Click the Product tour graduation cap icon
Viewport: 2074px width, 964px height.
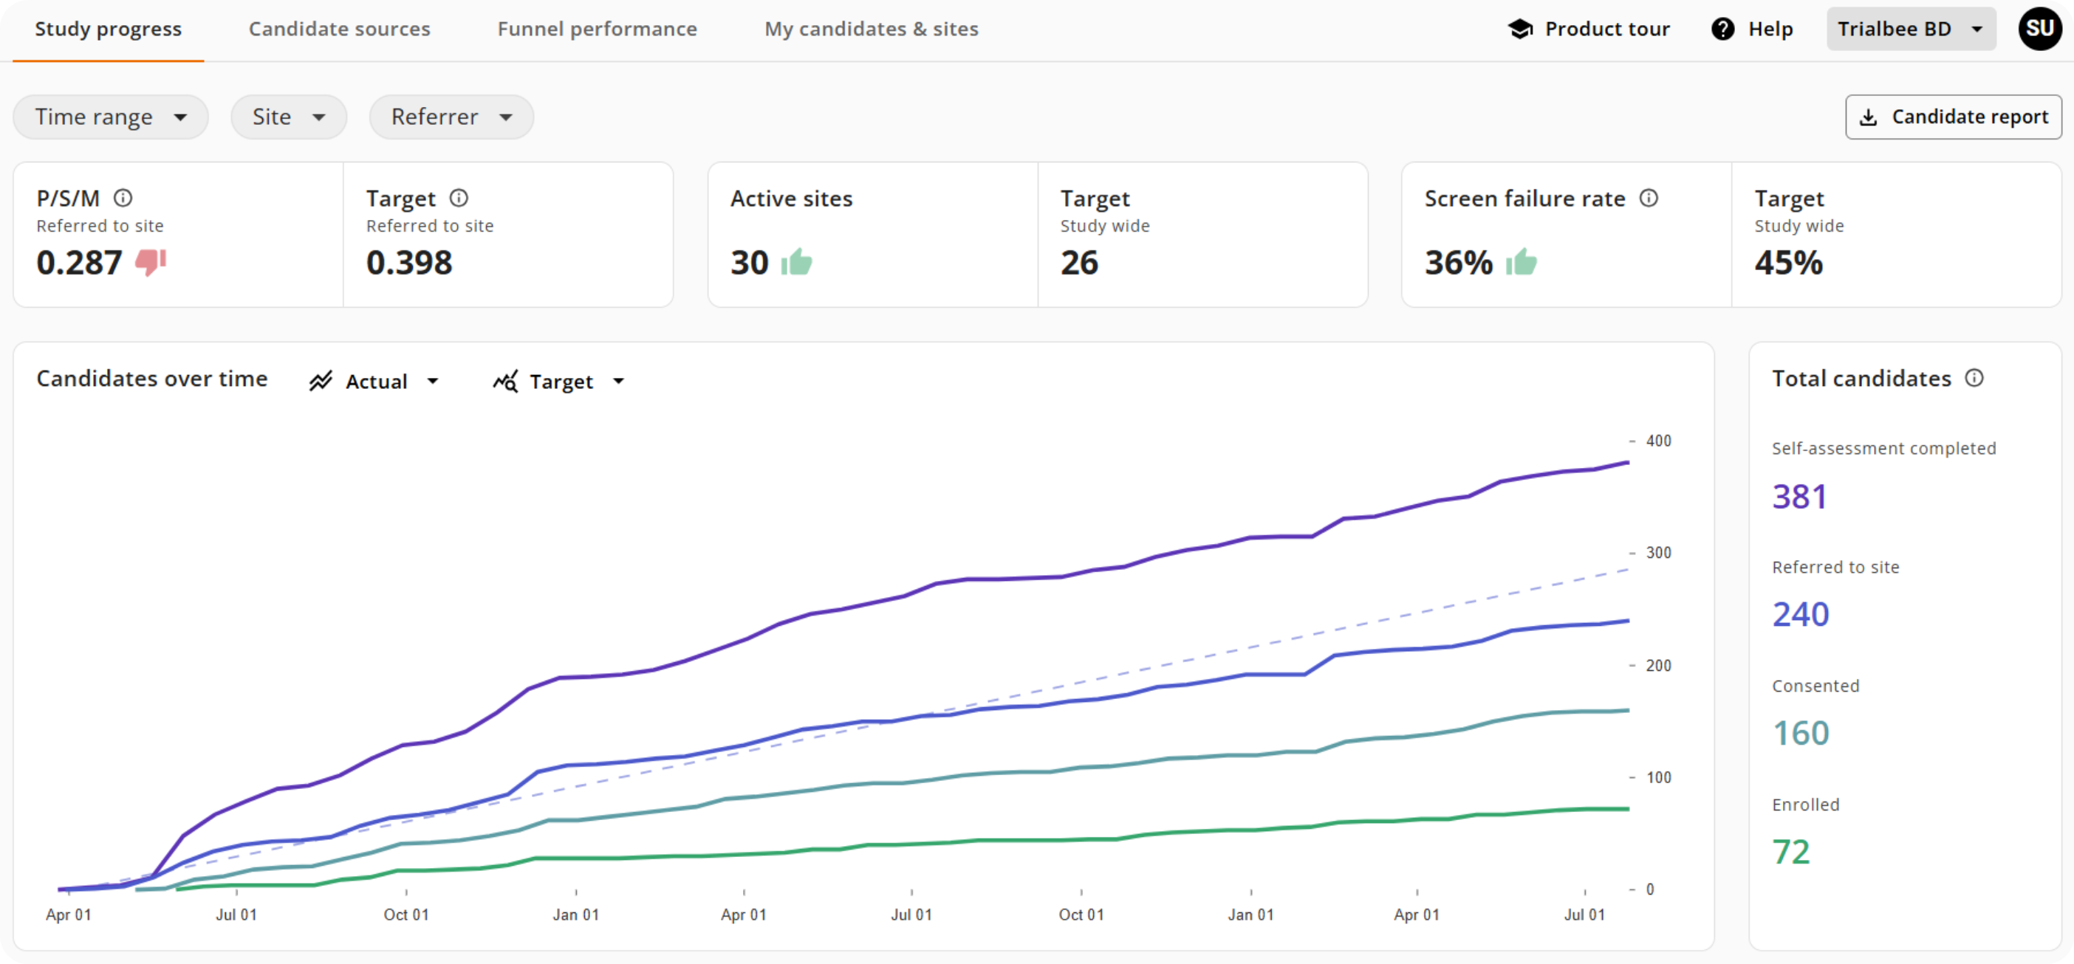[x=1520, y=29]
